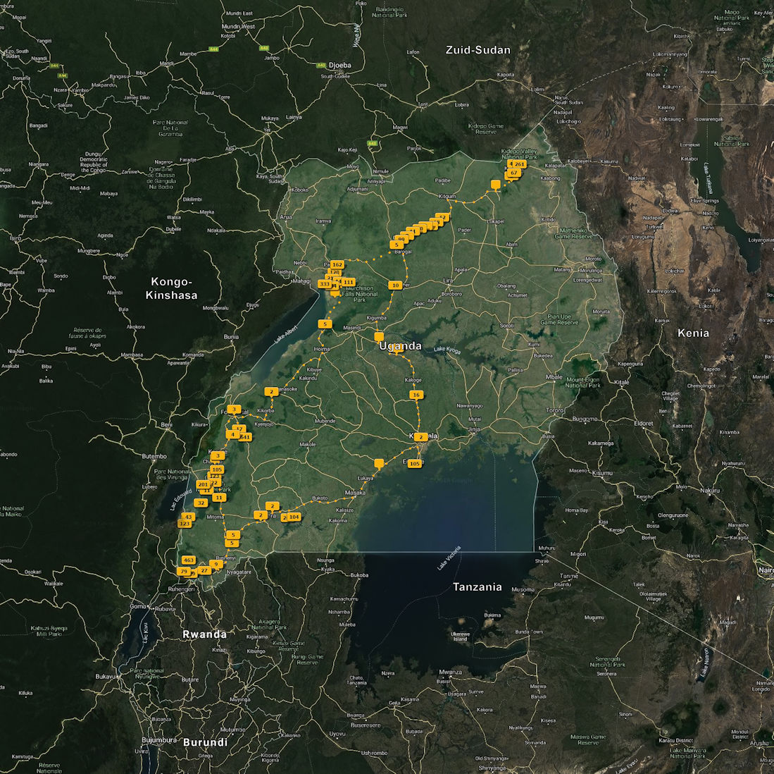The width and height of the screenshot is (774, 774).
Task: Click the 463 cluster marker
Action: pos(188,560)
